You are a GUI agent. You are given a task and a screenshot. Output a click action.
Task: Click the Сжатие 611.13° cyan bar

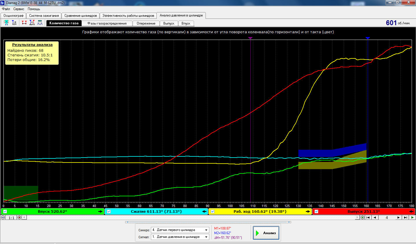pyautogui.click(x=156, y=212)
